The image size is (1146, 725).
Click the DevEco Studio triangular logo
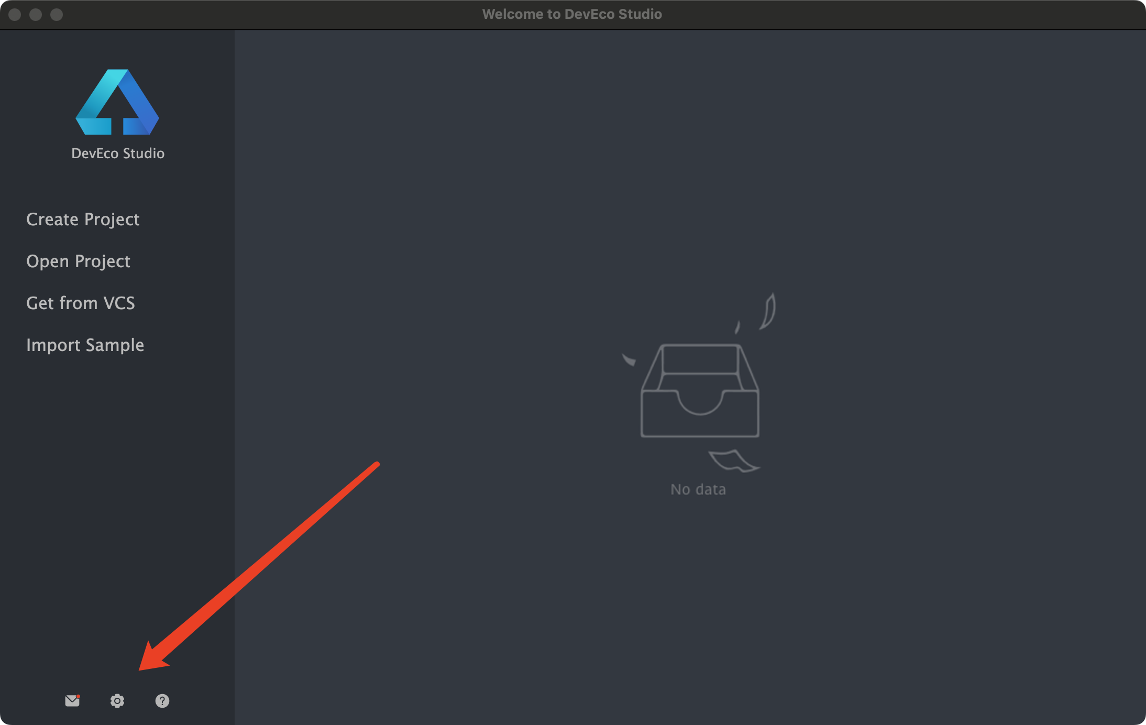(117, 103)
